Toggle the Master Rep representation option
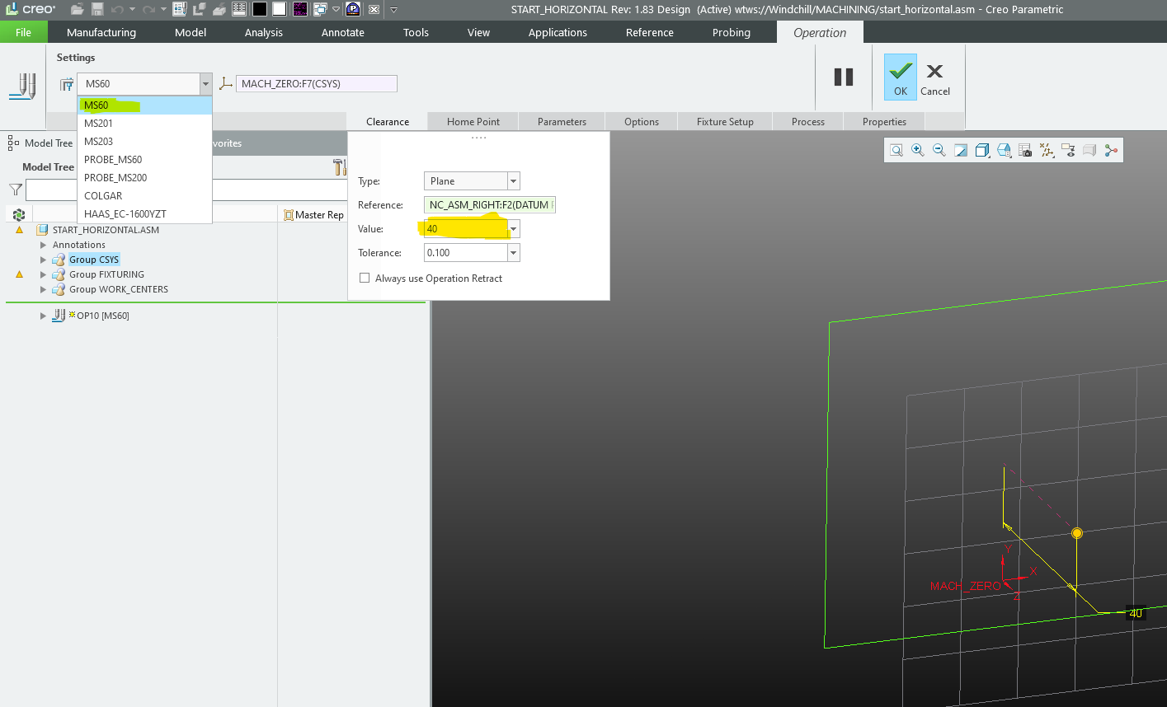This screenshot has height=707, width=1167. pyautogui.click(x=313, y=214)
